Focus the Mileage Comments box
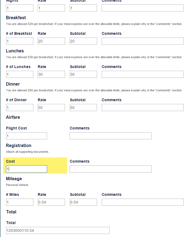The width and height of the screenshot is (188, 237). point(142,202)
